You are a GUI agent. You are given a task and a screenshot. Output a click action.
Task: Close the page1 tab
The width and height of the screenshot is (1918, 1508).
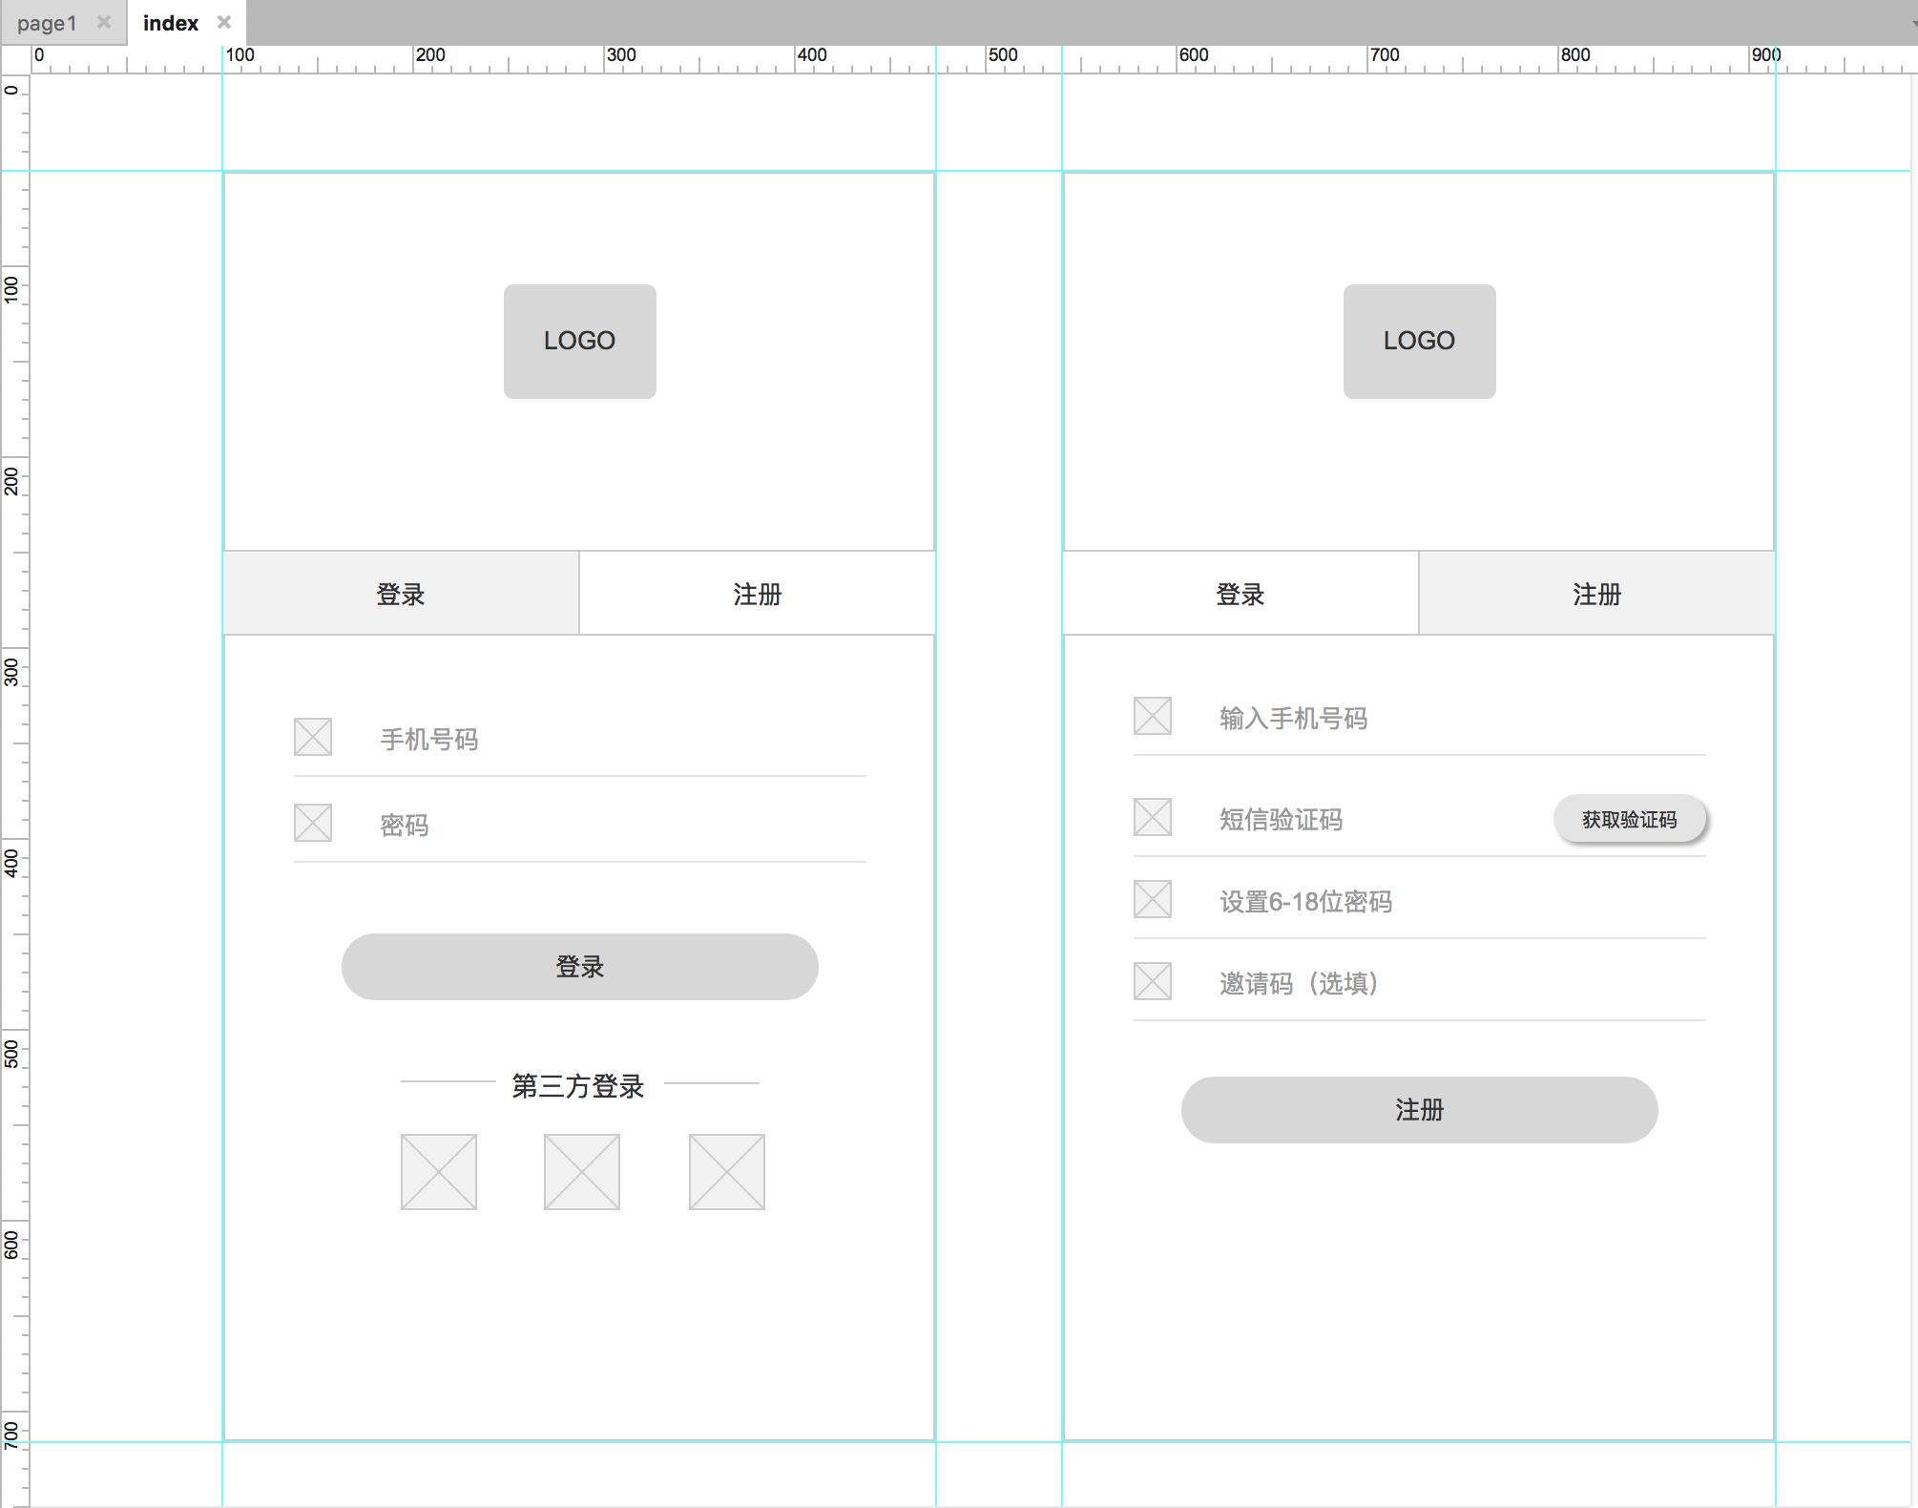[104, 22]
